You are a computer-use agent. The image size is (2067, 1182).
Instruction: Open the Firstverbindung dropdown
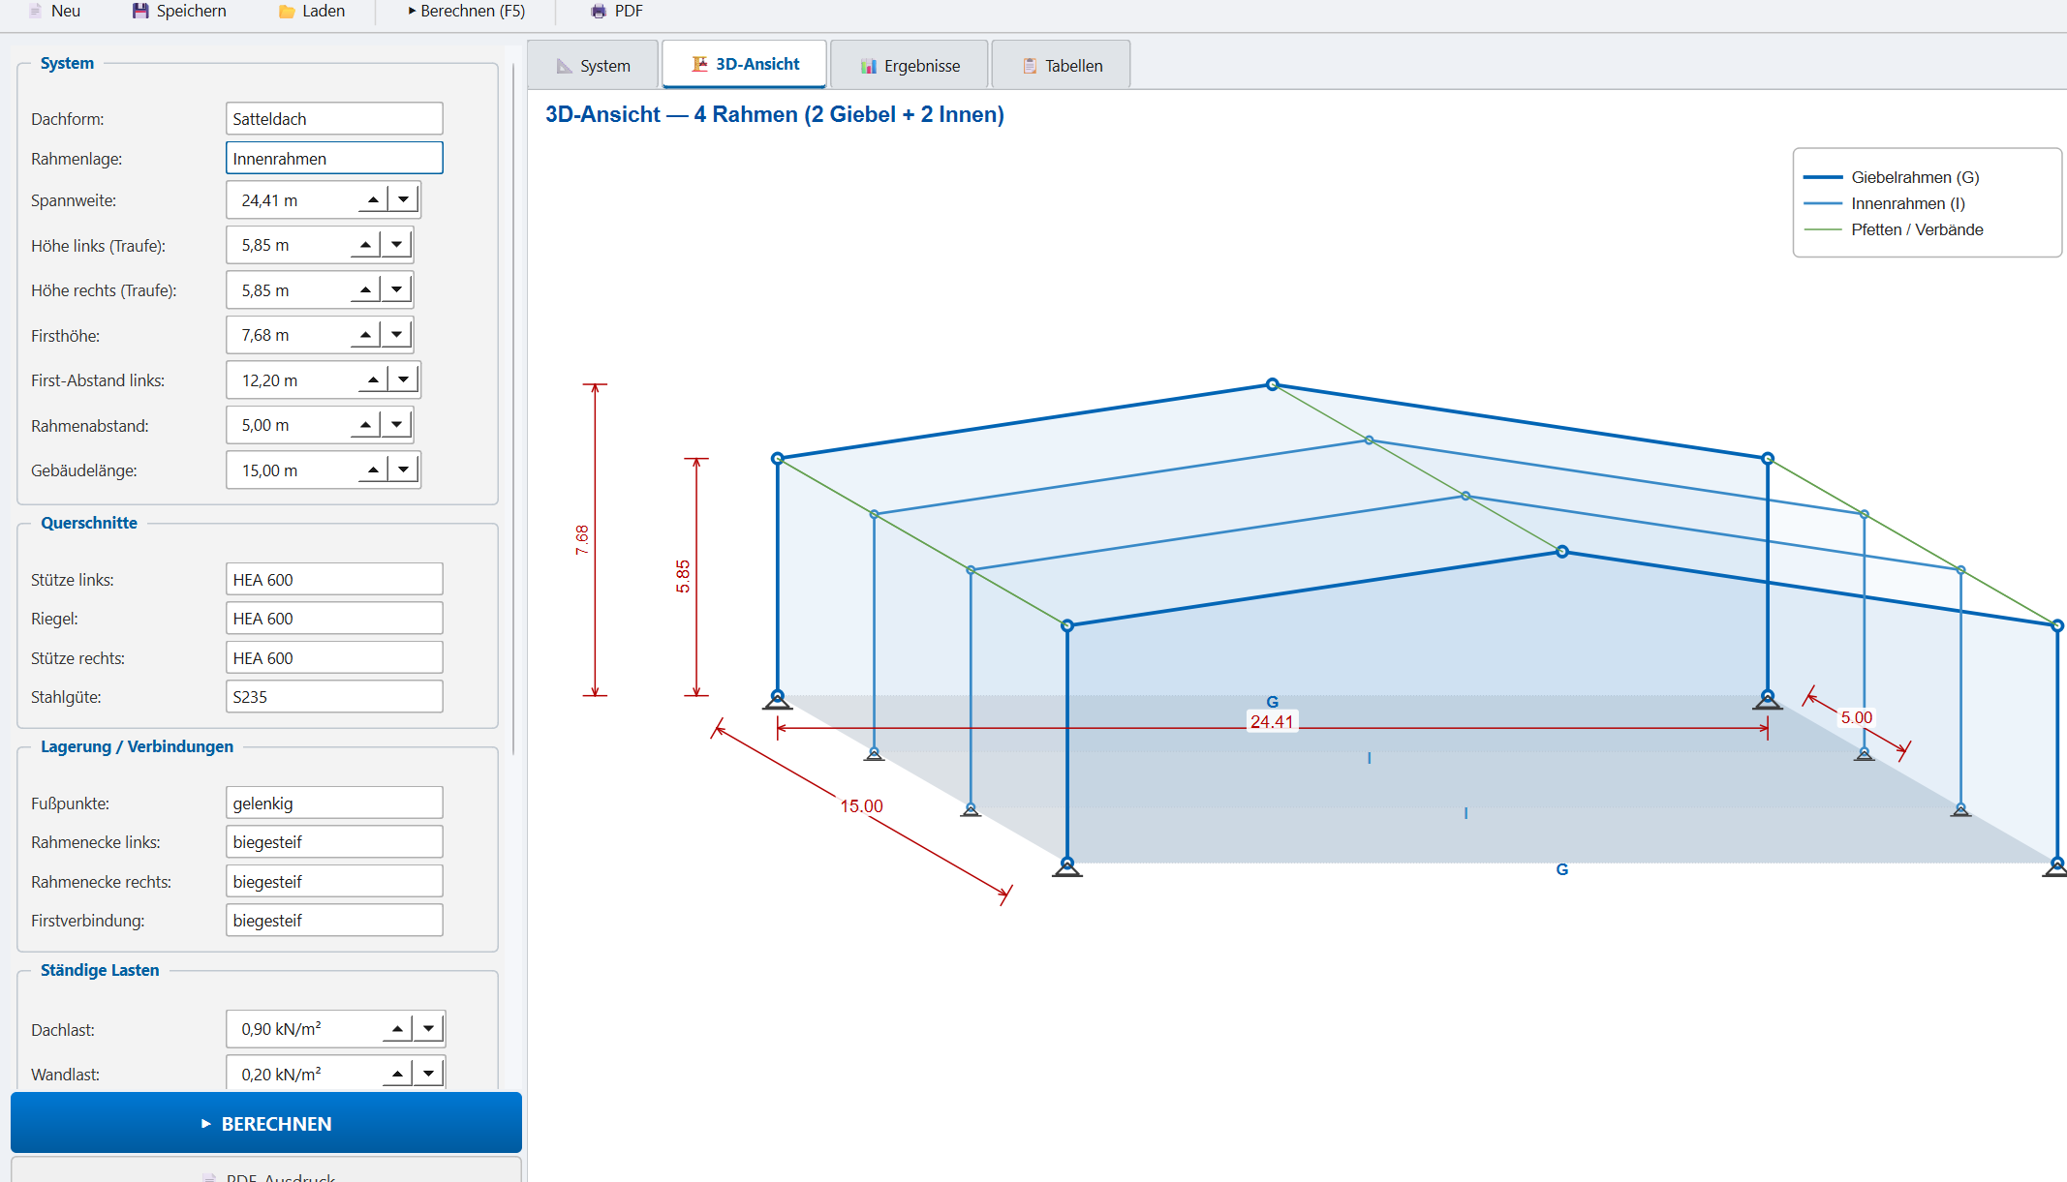[334, 921]
